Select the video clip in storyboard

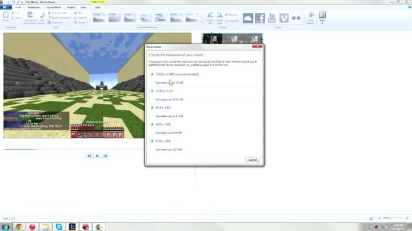coord(232,38)
